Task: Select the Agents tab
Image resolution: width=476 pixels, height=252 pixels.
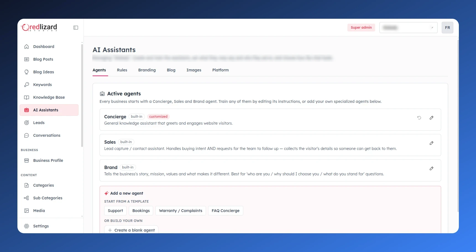Action: tap(99, 70)
